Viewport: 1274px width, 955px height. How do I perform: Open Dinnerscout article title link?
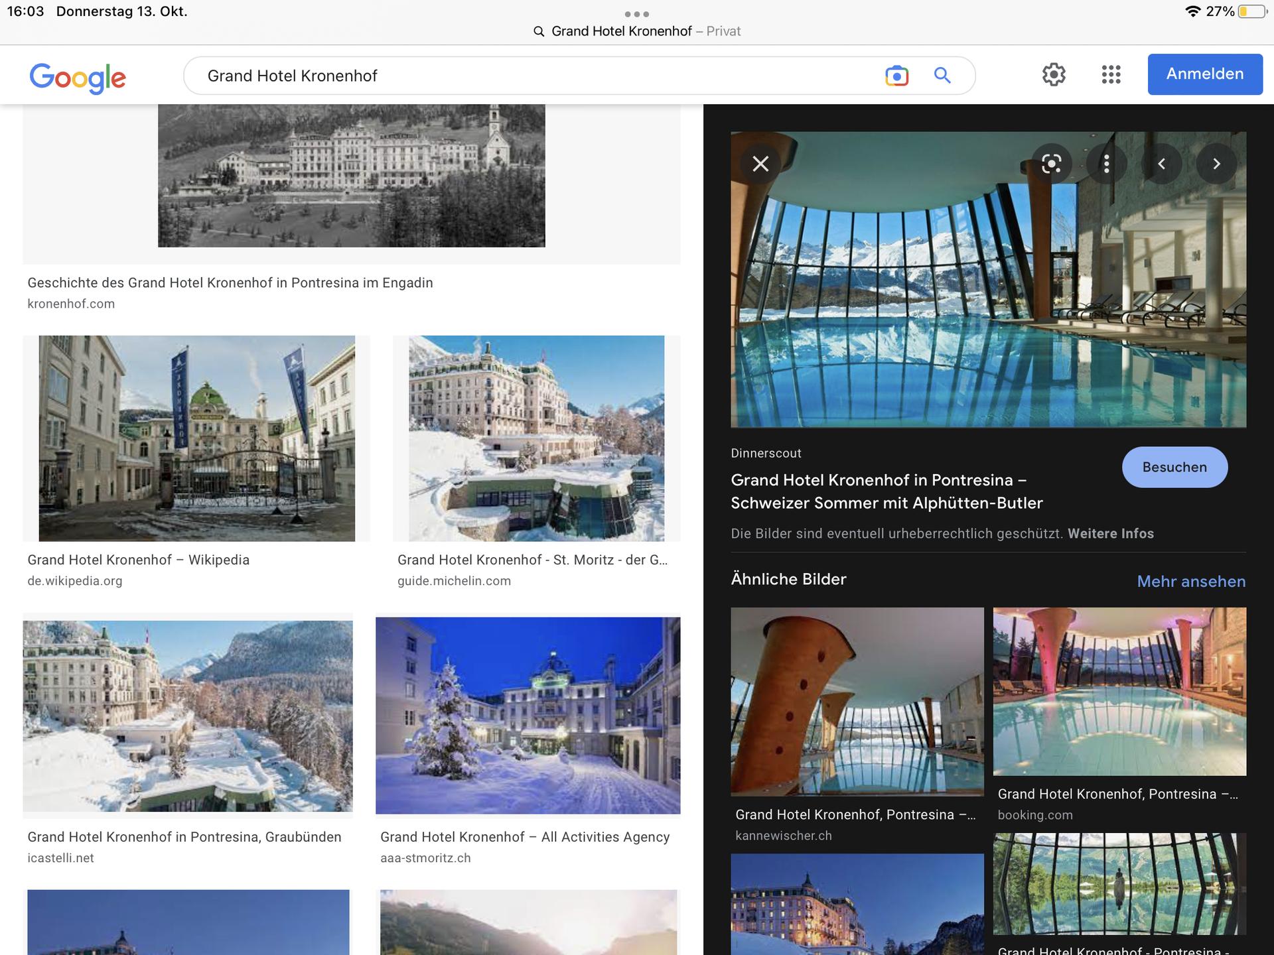tap(886, 491)
